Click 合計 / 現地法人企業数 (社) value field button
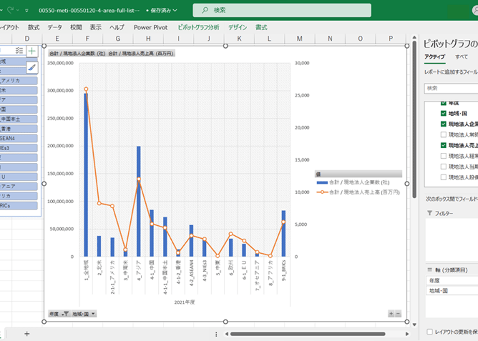 (78, 53)
